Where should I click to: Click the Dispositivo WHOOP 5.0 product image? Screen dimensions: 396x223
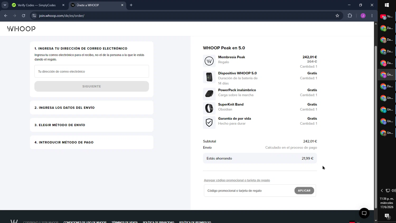[x=209, y=77]
